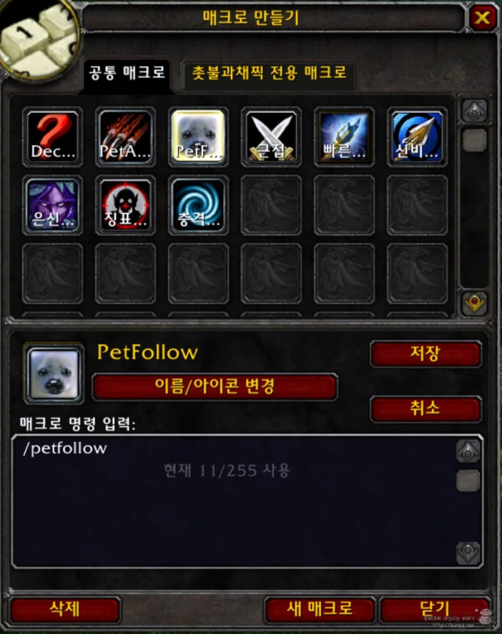Click into the /petfollow command text box
Viewport: 502px width, 634px height.
pyautogui.click(x=235, y=502)
